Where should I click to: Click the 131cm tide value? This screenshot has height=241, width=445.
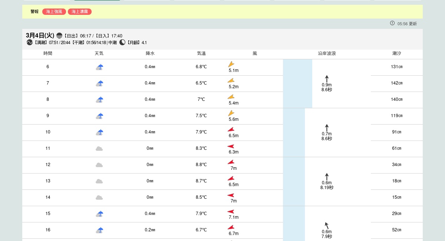pos(396,67)
